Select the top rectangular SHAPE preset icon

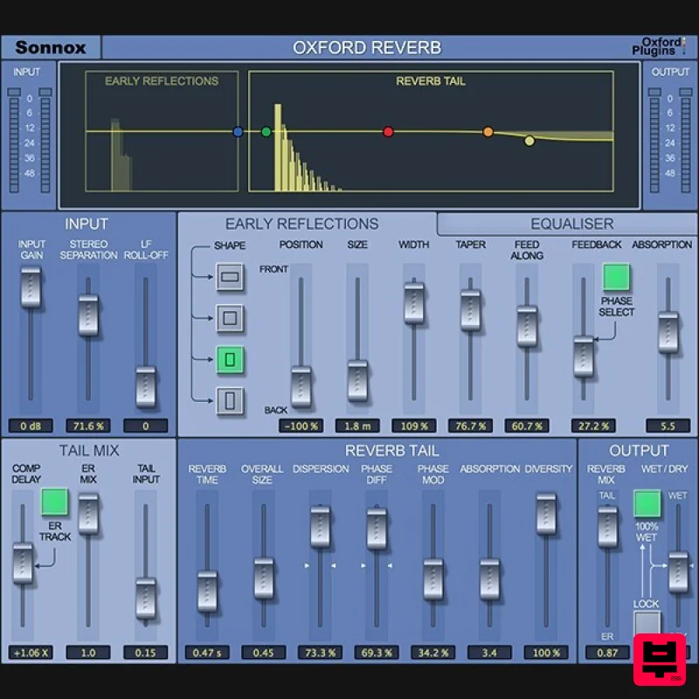pyautogui.click(x=228, y=277)
